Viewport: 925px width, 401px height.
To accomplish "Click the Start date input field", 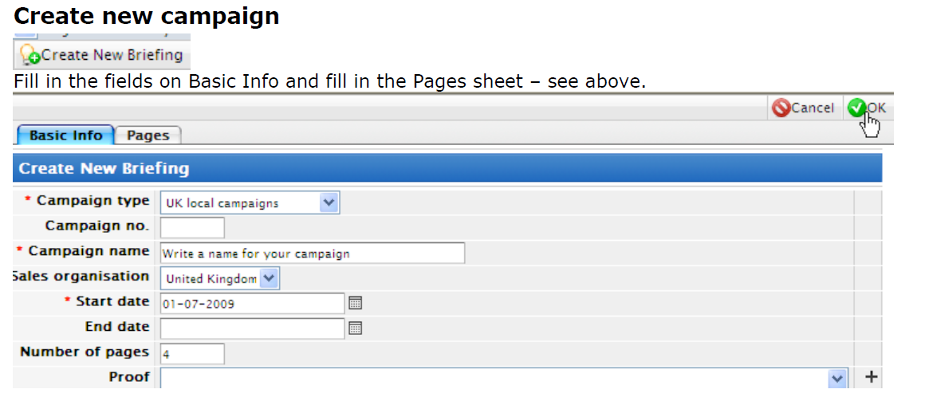I will tap(253, 304).
